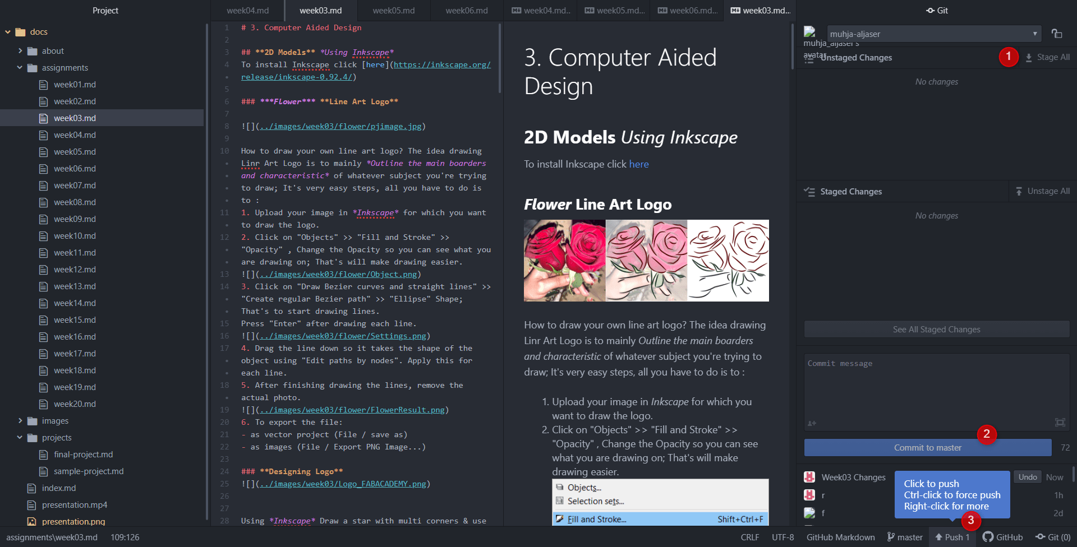Open week12.md from the assignments folder
The image size is (1077, 547).
[x=75, y=270]
